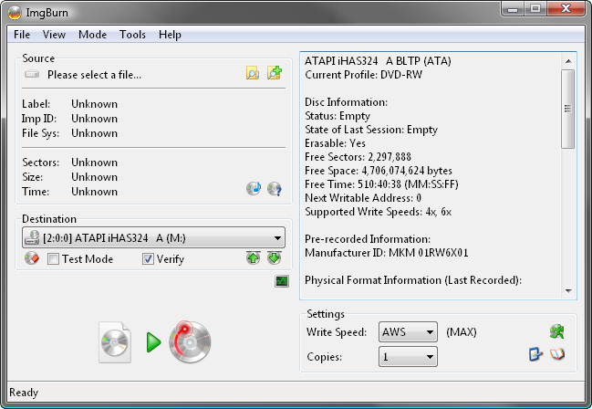Click the green up arrow eject tray icon
Screen dimensions: 592x409
pos(254,258)
